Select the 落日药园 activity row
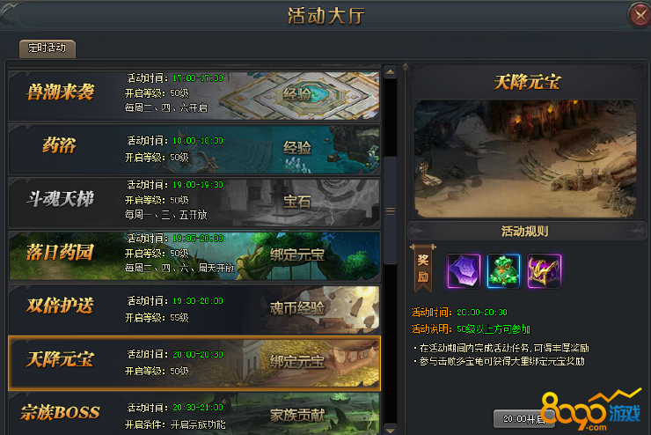 coord(194,256)
